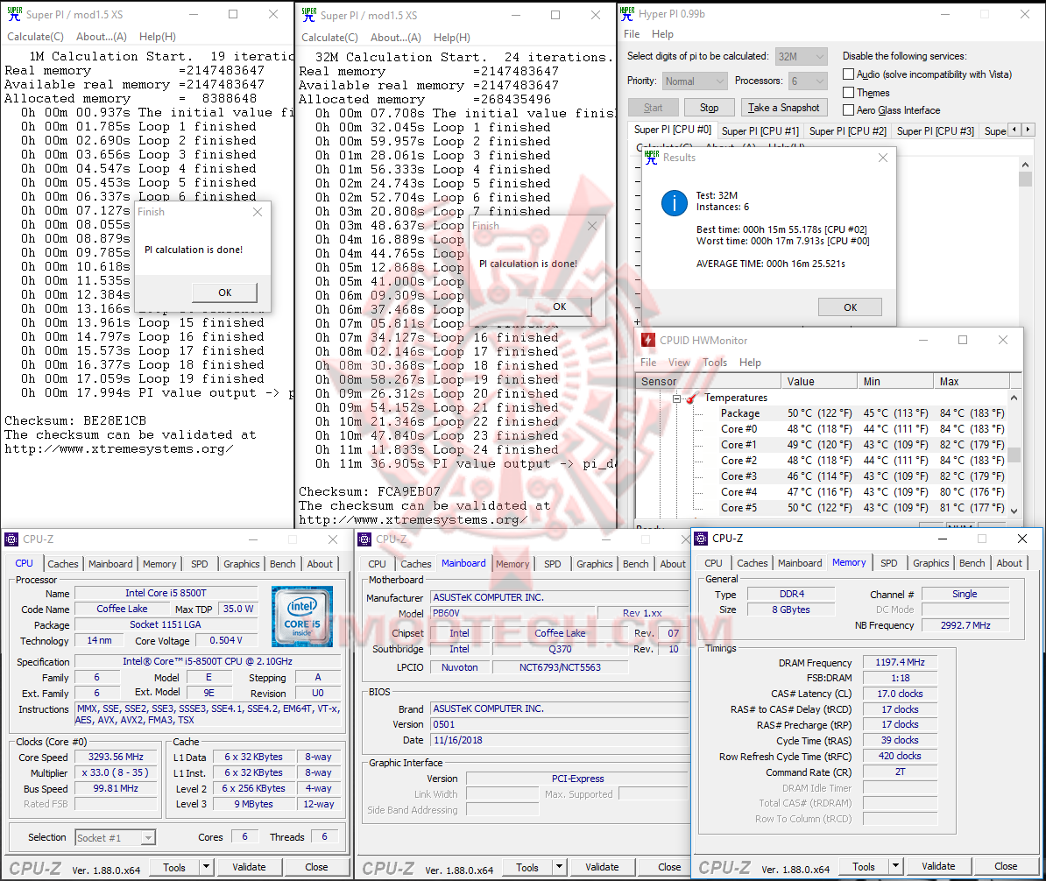
Task: Switch to SPD tab in CPU-Z Memory window
Action: (888, 563)
